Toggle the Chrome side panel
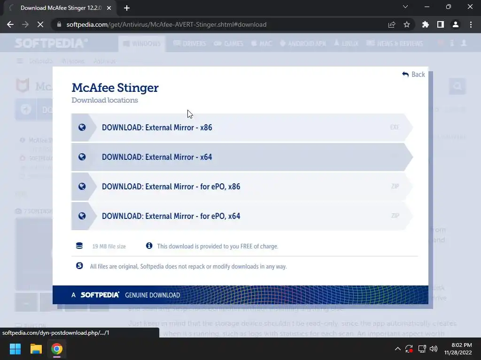 (441, 24)
